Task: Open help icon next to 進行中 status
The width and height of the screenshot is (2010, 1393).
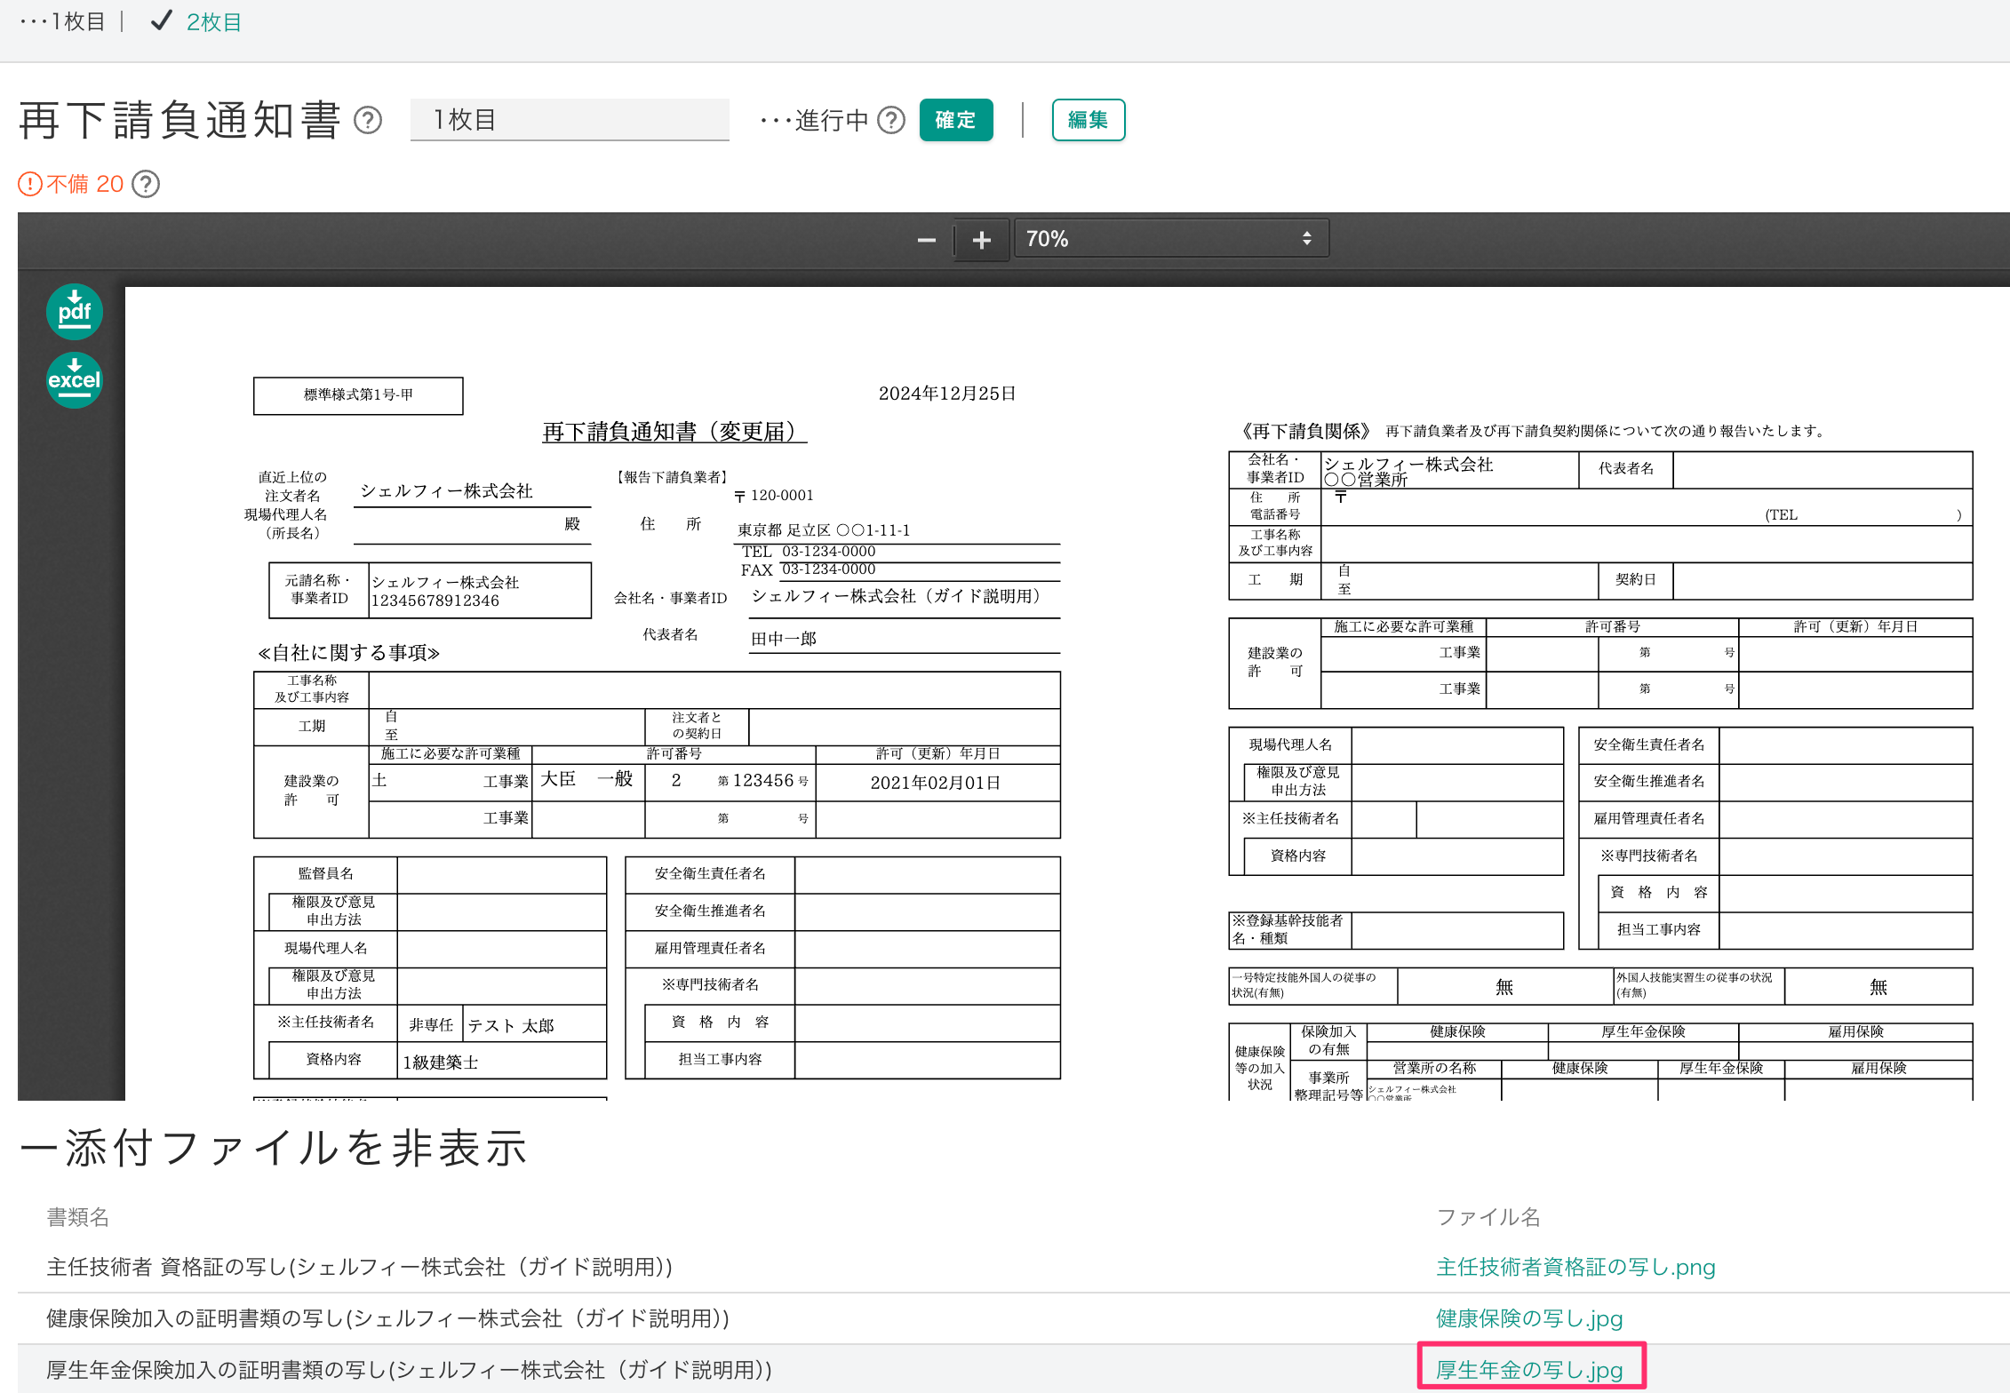Action: (890, 120)
